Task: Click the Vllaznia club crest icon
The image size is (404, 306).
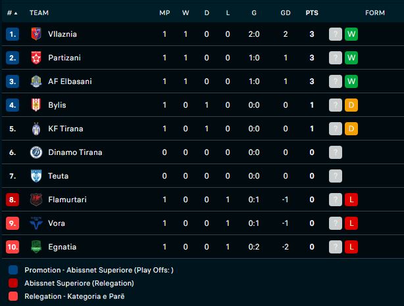Action: point(36,34)
